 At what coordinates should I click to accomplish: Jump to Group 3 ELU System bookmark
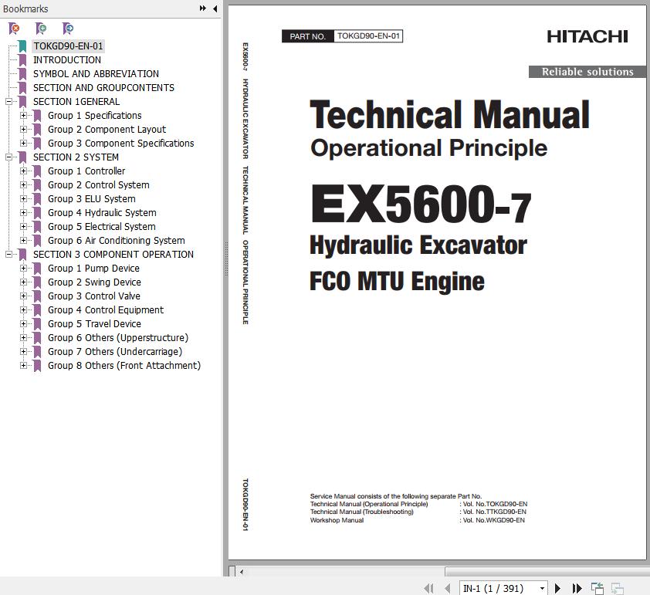(x=92, y=198)
